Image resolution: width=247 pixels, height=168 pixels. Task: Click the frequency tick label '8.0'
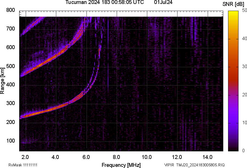(x=116, y=157)
